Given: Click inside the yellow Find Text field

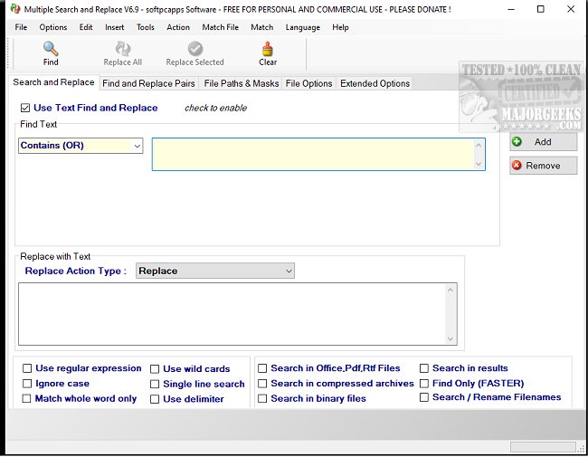Looking at the screenshot, I should pyautogui.click(x=312, y=154).
